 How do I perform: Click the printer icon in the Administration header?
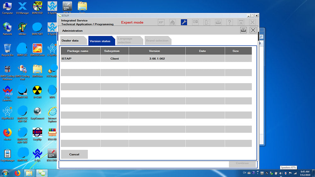243,30
